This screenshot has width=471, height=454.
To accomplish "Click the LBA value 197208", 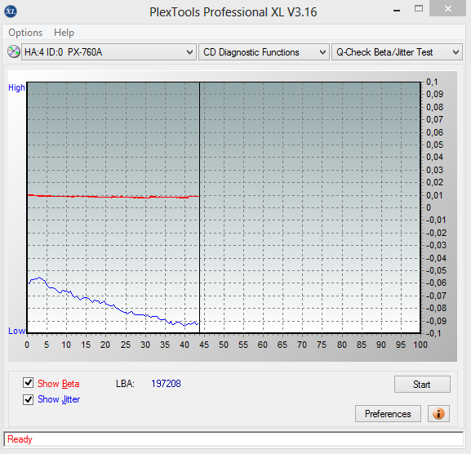I will tap(166, 384).
